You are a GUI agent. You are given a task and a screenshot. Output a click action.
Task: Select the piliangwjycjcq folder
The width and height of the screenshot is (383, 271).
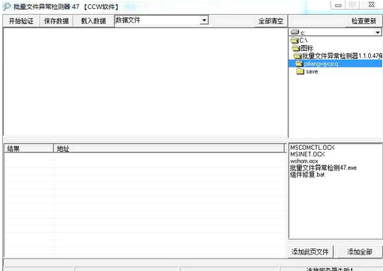click(321, 64)
